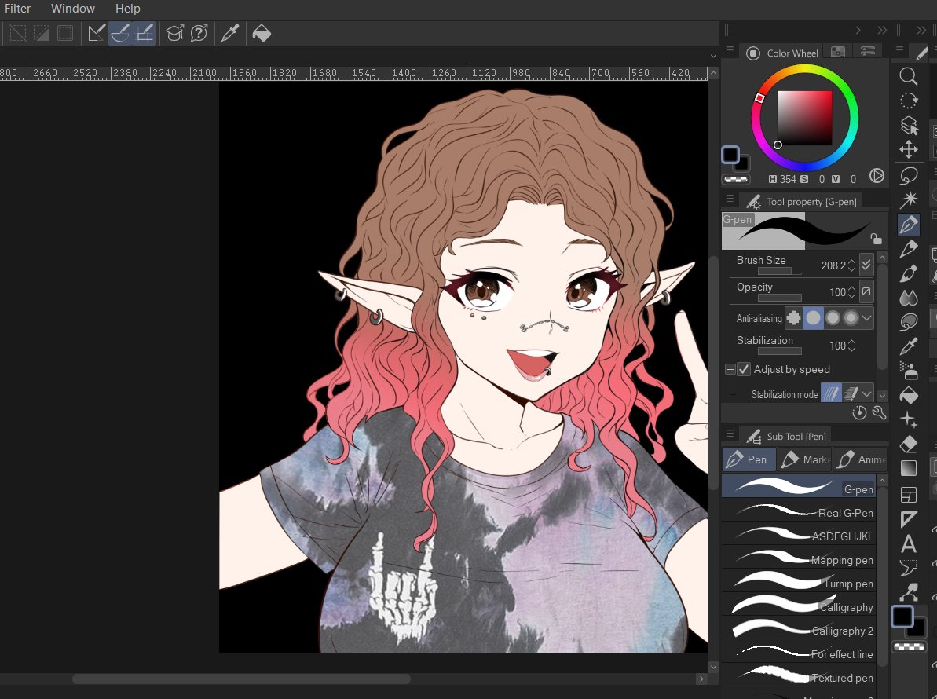
Task: Toggle Snap to Special Ruler
Action: tap(120, 34)
